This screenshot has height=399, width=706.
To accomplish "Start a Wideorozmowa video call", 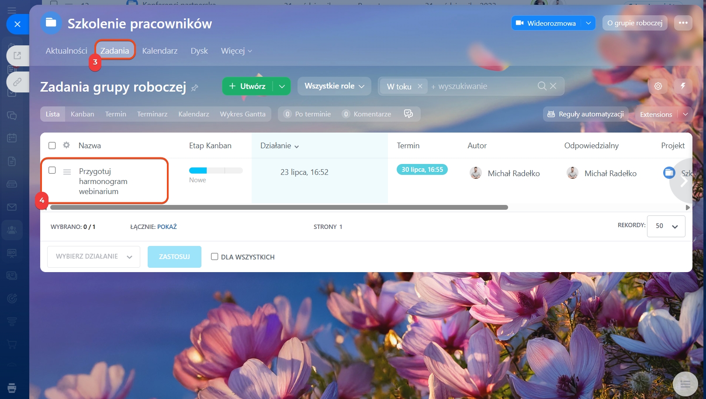I will [546, 23].
